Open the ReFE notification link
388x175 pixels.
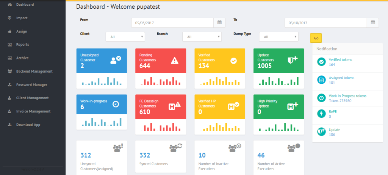pyautogui.click(x=333, y=112)
